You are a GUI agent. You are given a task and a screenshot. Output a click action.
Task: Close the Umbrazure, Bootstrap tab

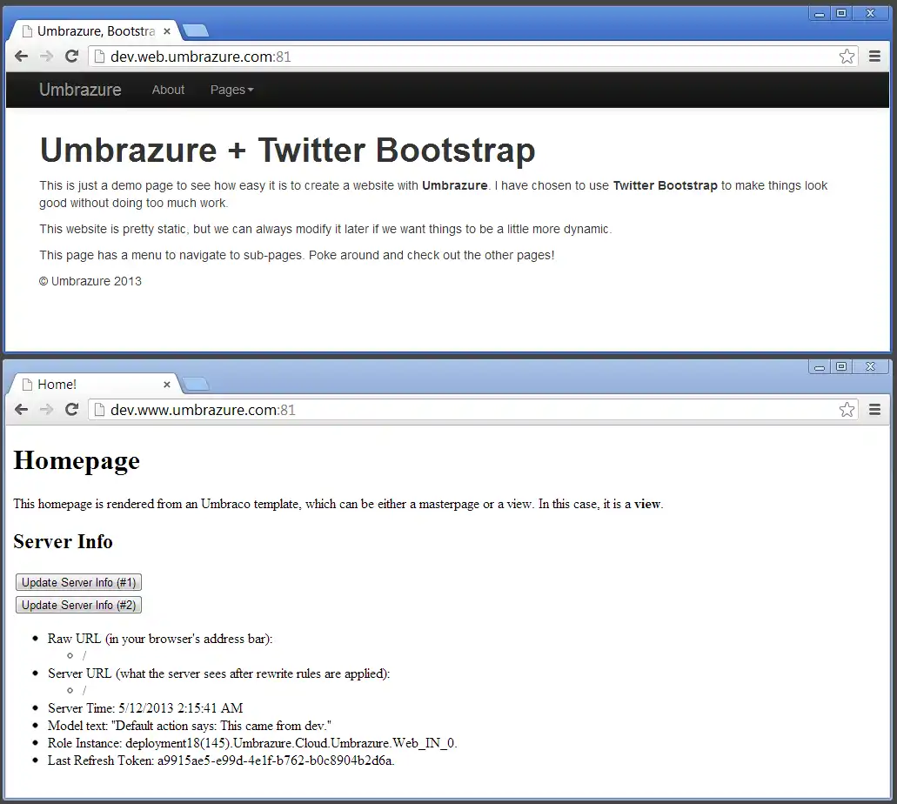167,31
